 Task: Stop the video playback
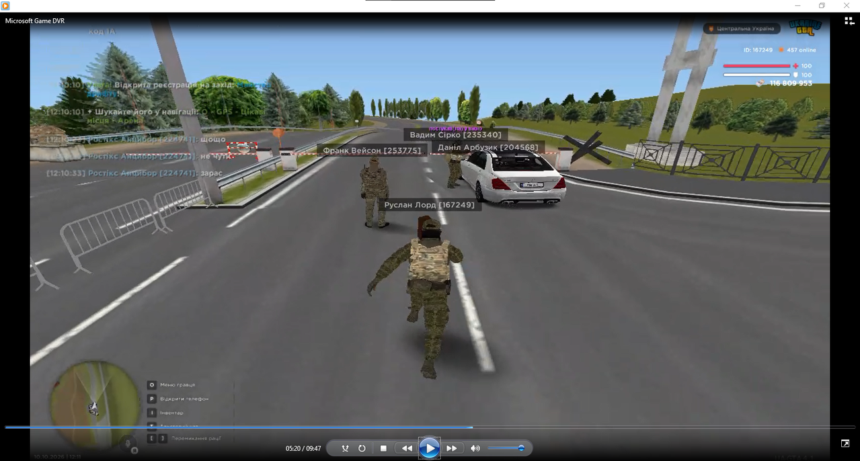[x=383, y=448]
